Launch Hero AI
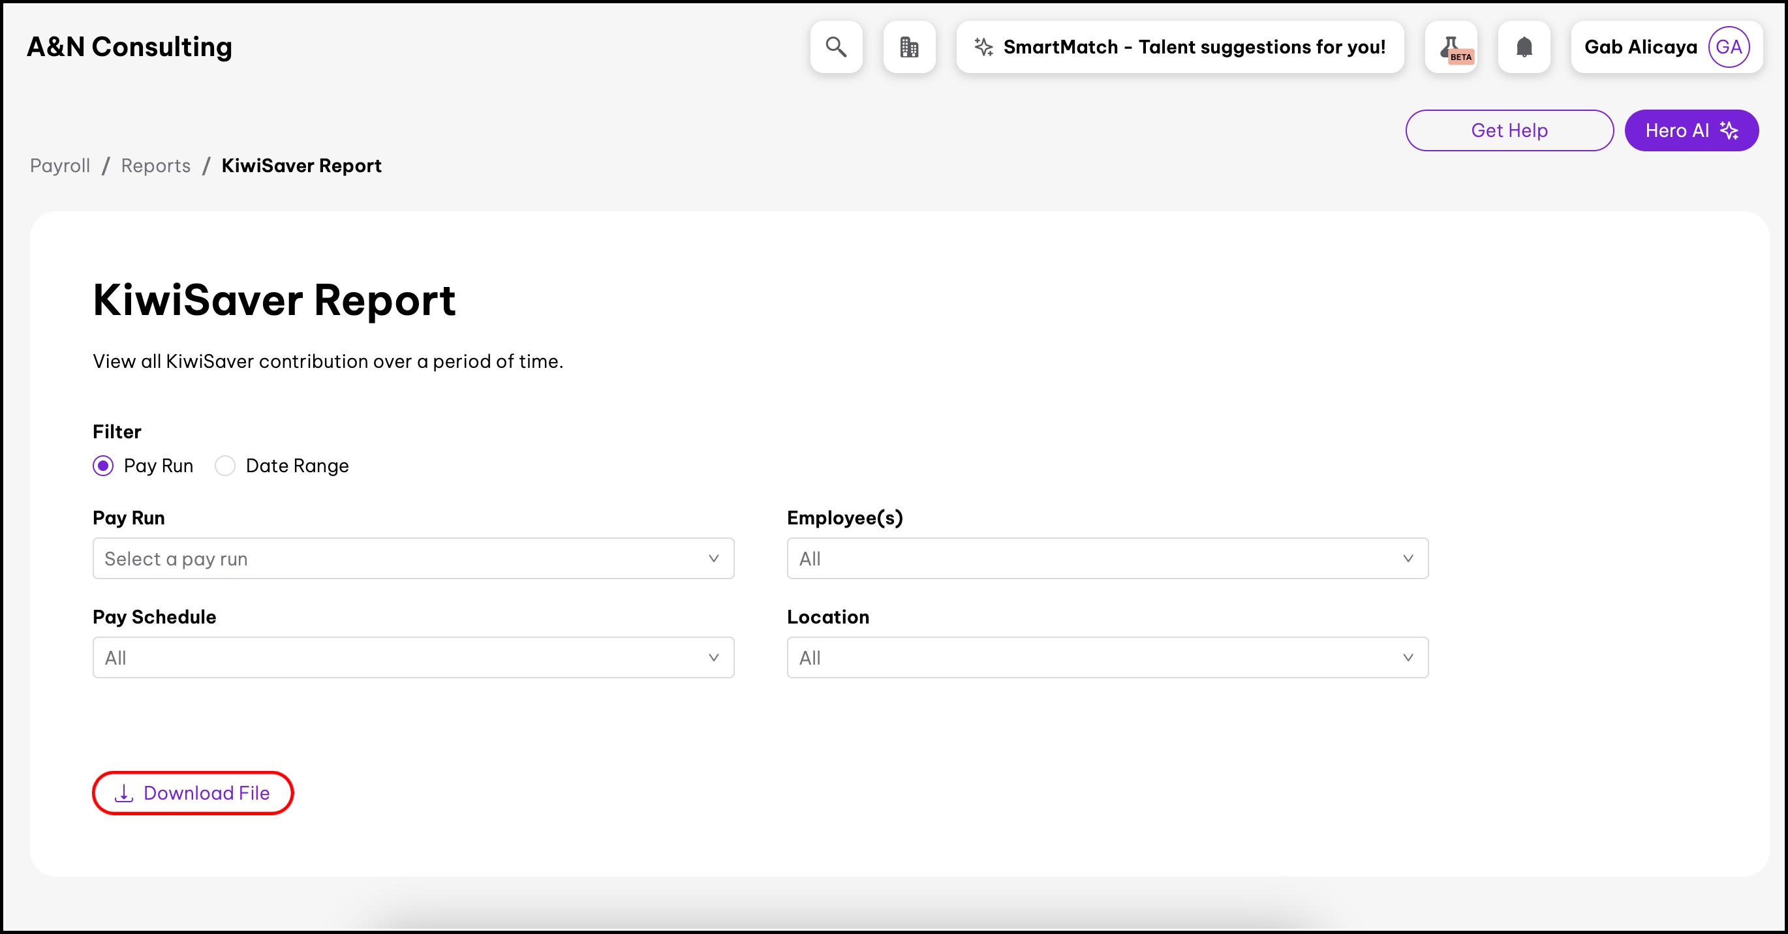Viewport: 1788px width, 934px height. click(x=1691, y=130)
